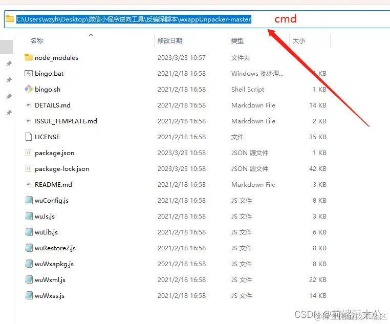This screenshot has height=324, width=390.
Task: Select the wuConfig.js file name
Action: coord(52,201)
